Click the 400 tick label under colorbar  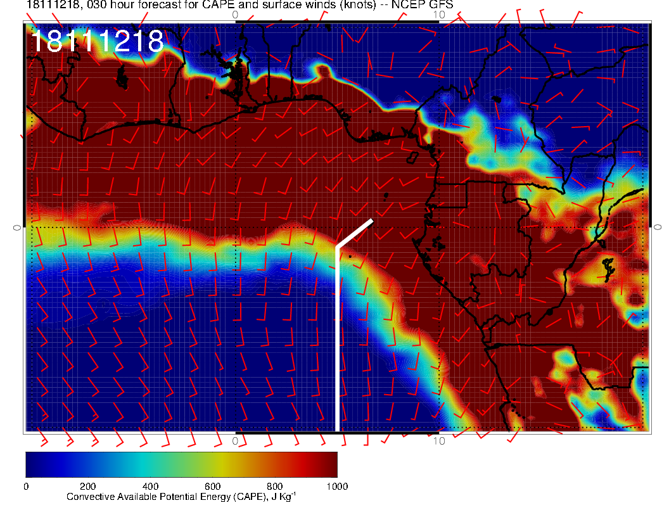tap(150, 487)
